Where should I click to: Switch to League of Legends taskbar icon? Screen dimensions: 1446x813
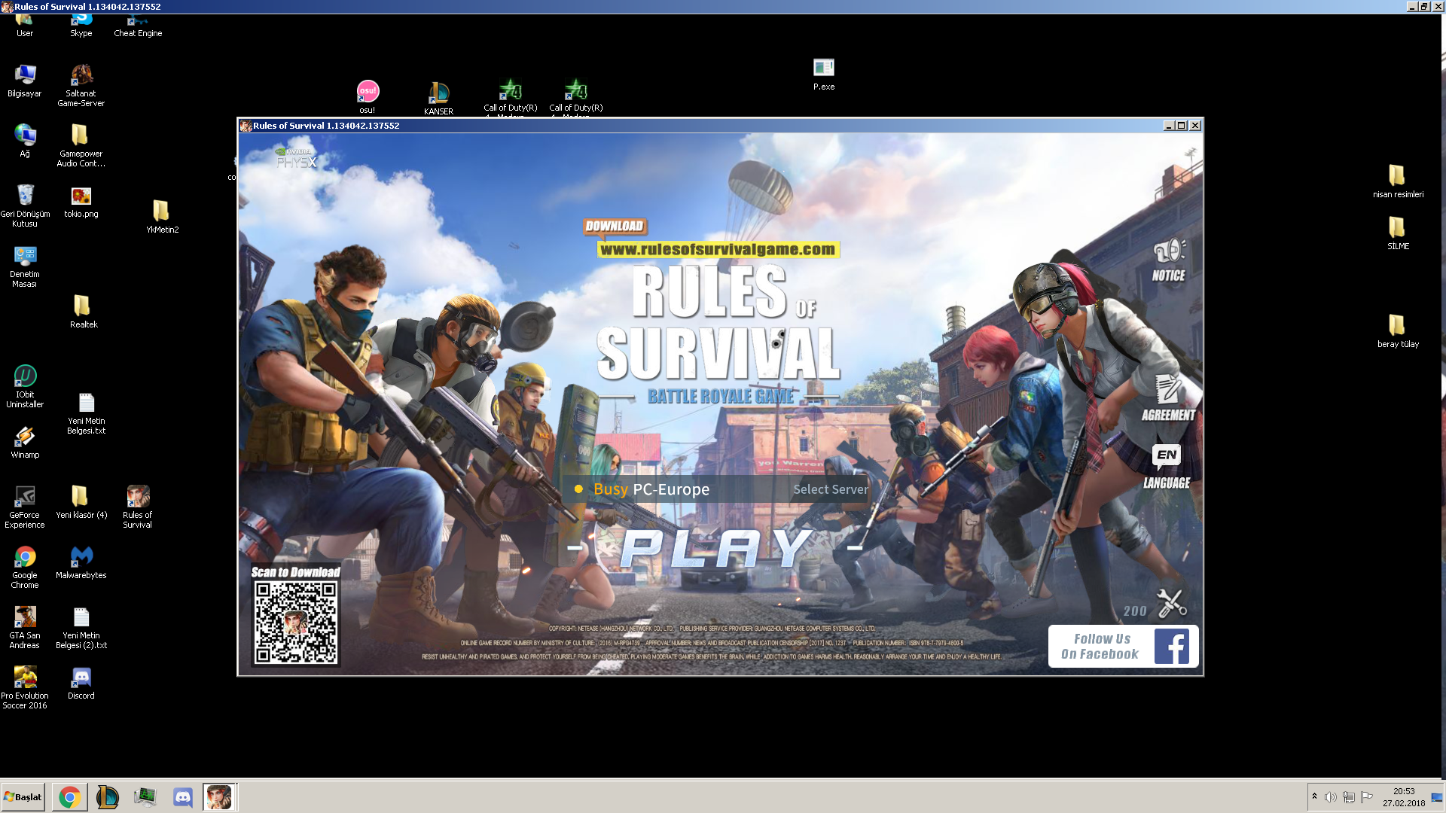[x=107, y=796]
